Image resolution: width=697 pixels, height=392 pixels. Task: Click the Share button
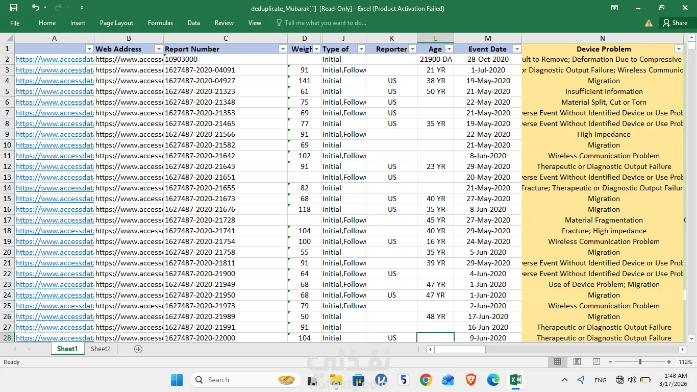click(675, 23)
